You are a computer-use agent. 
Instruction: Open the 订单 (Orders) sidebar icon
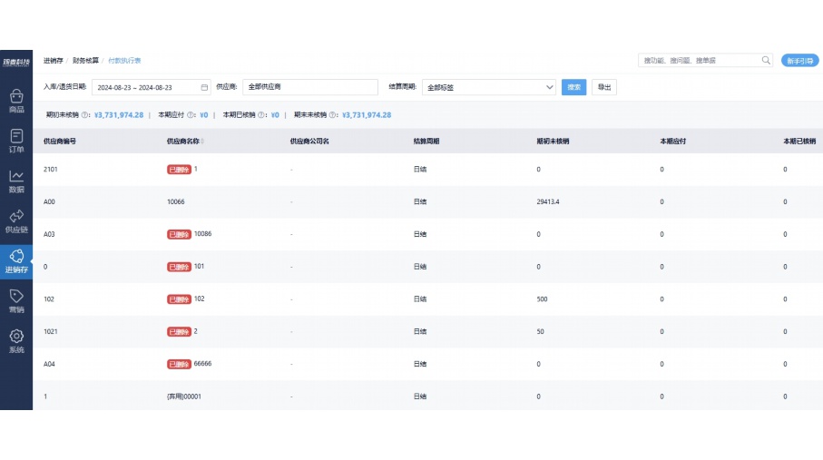pyautogui.click(x=16, y=138)
